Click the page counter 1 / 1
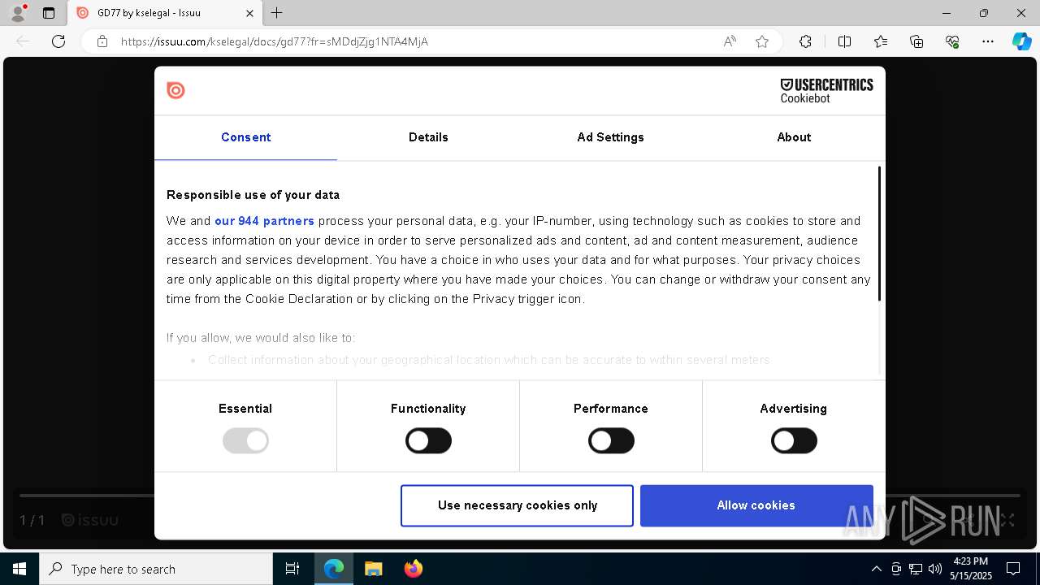Viewport: 1040px width, 585px height. [x=32, y=520]
